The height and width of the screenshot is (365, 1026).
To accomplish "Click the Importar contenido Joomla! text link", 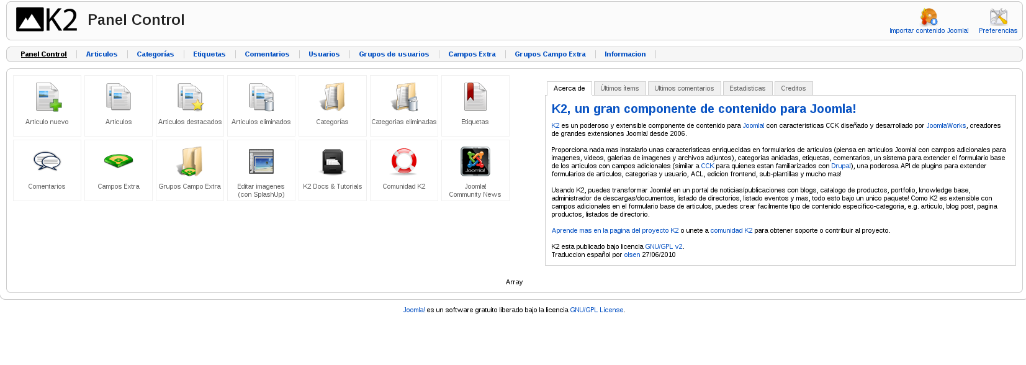I will (929, 31).
